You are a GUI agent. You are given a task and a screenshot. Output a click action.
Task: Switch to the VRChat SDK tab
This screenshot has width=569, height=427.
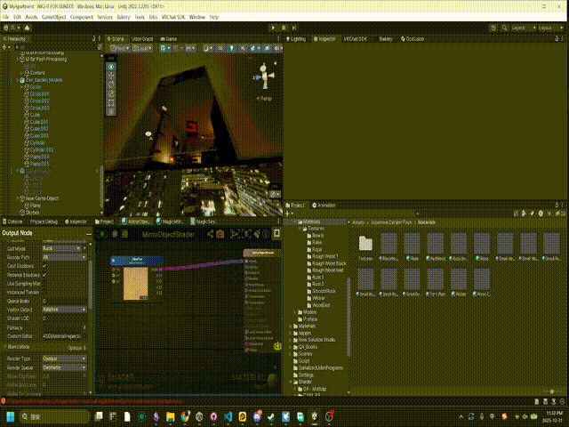click(356, 39)
